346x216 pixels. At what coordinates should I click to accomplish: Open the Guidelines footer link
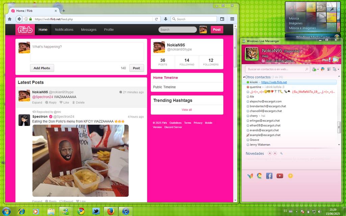click(175, 123)
